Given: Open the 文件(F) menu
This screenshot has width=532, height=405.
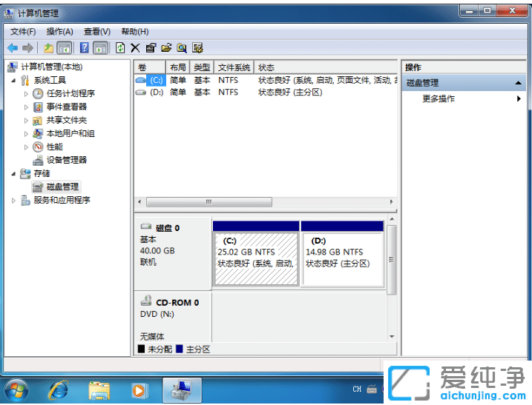Looking at the screenshot, I should pyautogui.click(x=23, y=32).
